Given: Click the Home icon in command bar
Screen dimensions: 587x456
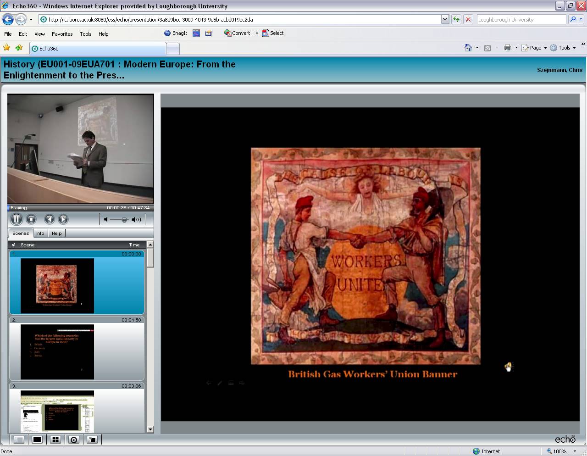Looking at the screenshot, I should pyautogui.click(x=468, y=48).
